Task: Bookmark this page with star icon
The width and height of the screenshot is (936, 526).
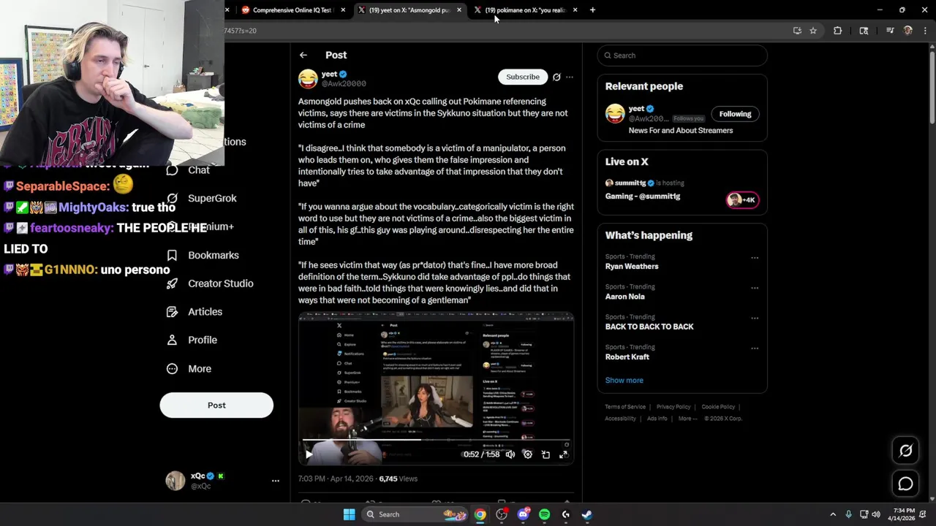Action: (x=812, y=31)
